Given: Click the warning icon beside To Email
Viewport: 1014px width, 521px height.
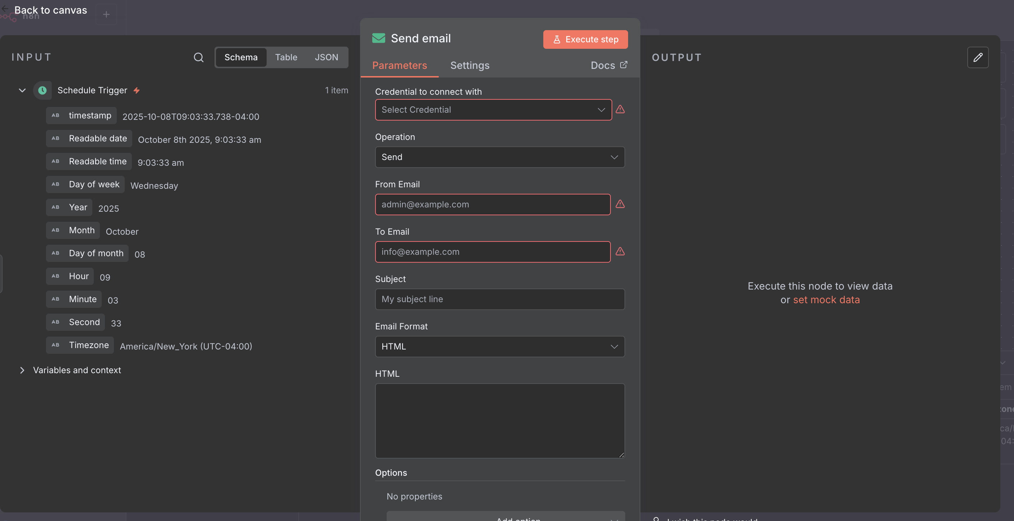Looking at the screenshot, I should tap(620, 251).
